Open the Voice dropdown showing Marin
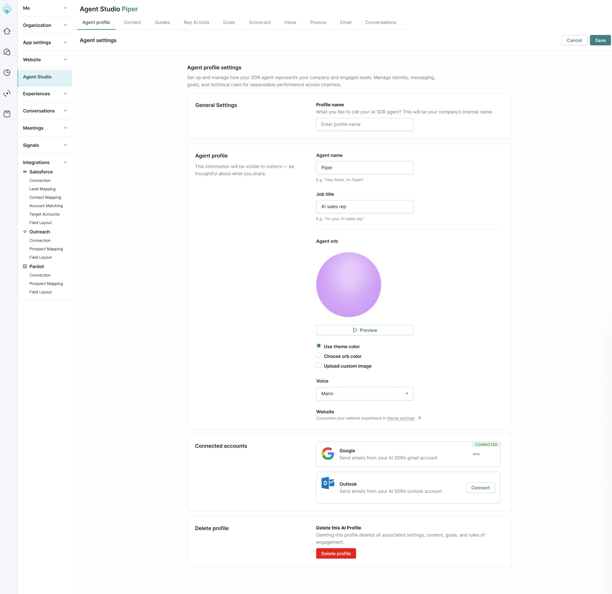 tap(365, 394)
